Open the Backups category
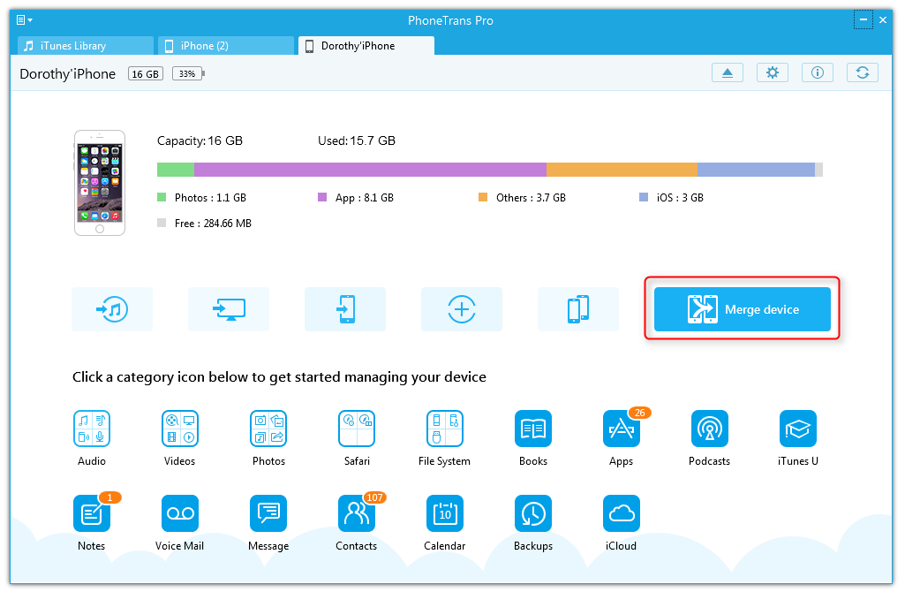Viewport: 905px width, 592px height. tap(533, 513)
